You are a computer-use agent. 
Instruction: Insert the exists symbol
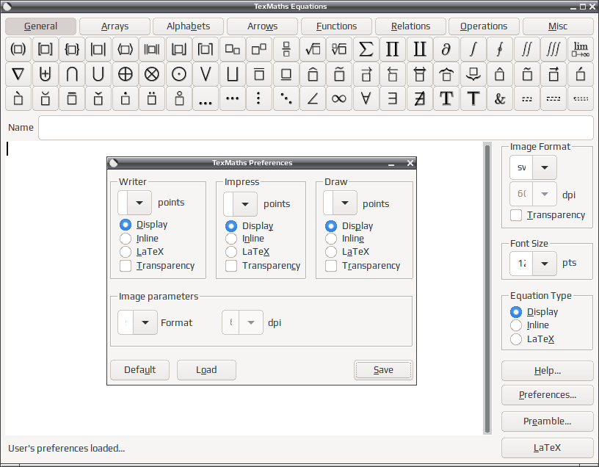(x=393, y=99)
